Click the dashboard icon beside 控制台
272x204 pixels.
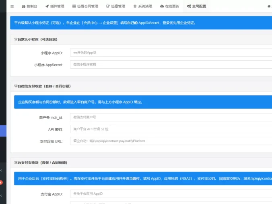[24, 6]
